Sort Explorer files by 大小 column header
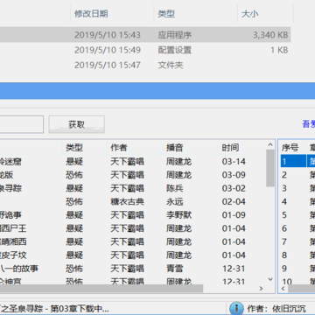315x315 pixels. (250, 14)
